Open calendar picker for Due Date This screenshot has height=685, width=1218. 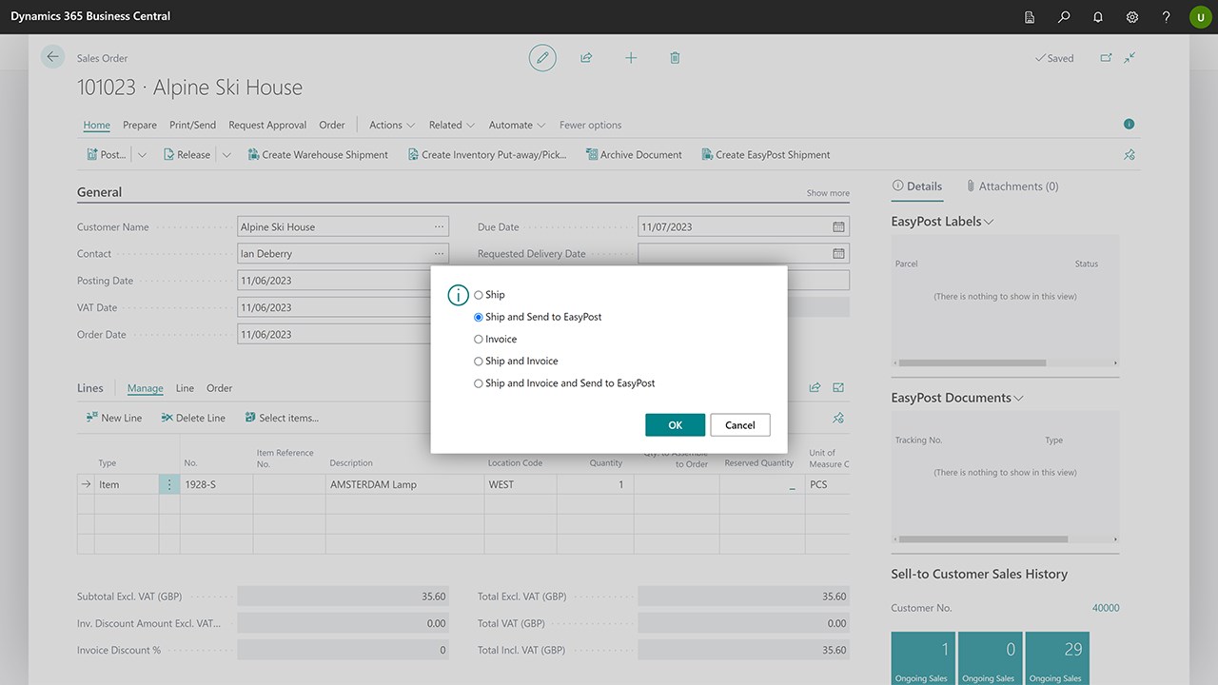tap(838, 227)
